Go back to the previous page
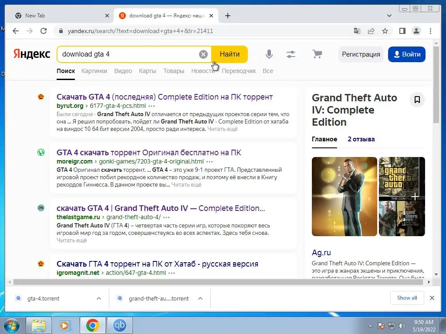446x334 pixels. coord(16,31)
